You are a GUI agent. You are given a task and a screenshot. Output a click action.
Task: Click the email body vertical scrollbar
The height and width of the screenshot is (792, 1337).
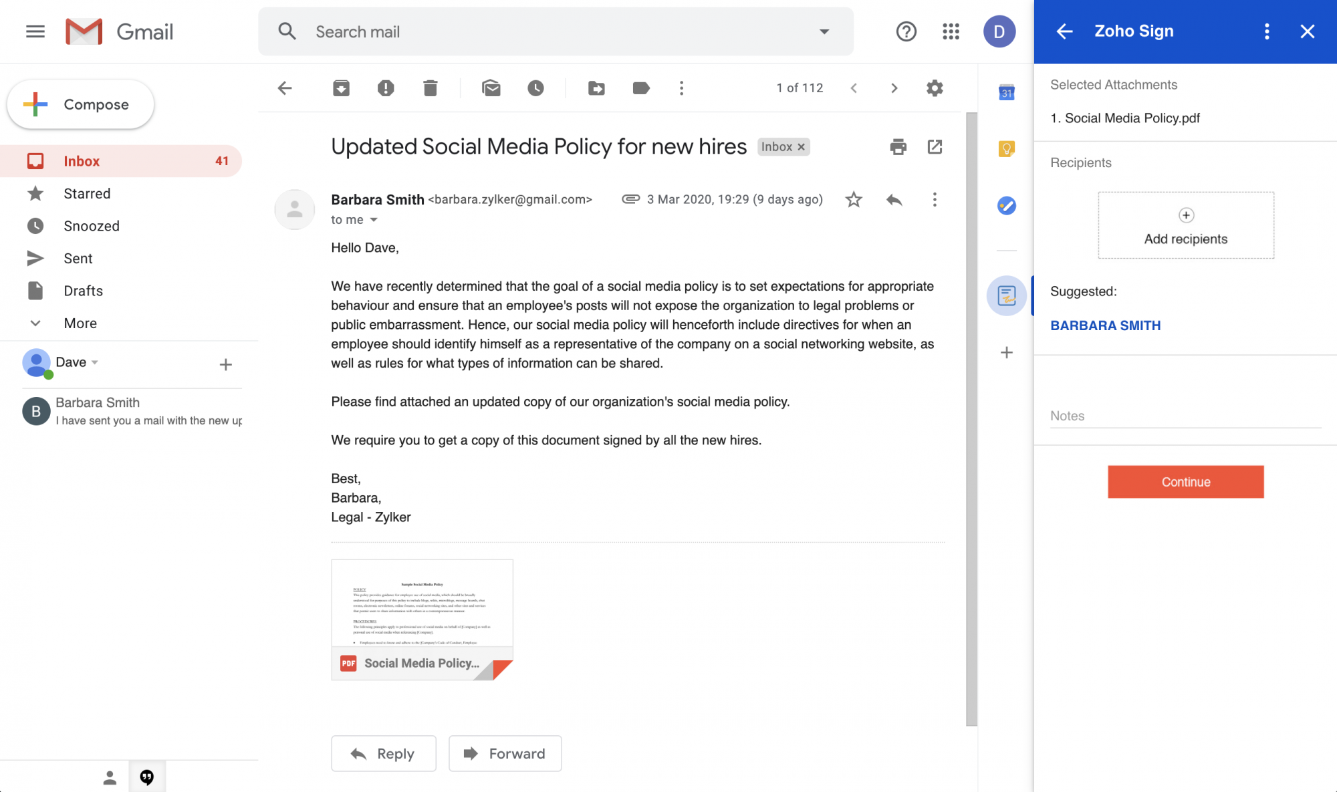tap(971, 418)
